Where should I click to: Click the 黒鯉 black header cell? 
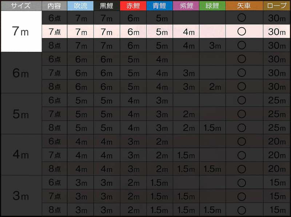[x=107, y=6]
